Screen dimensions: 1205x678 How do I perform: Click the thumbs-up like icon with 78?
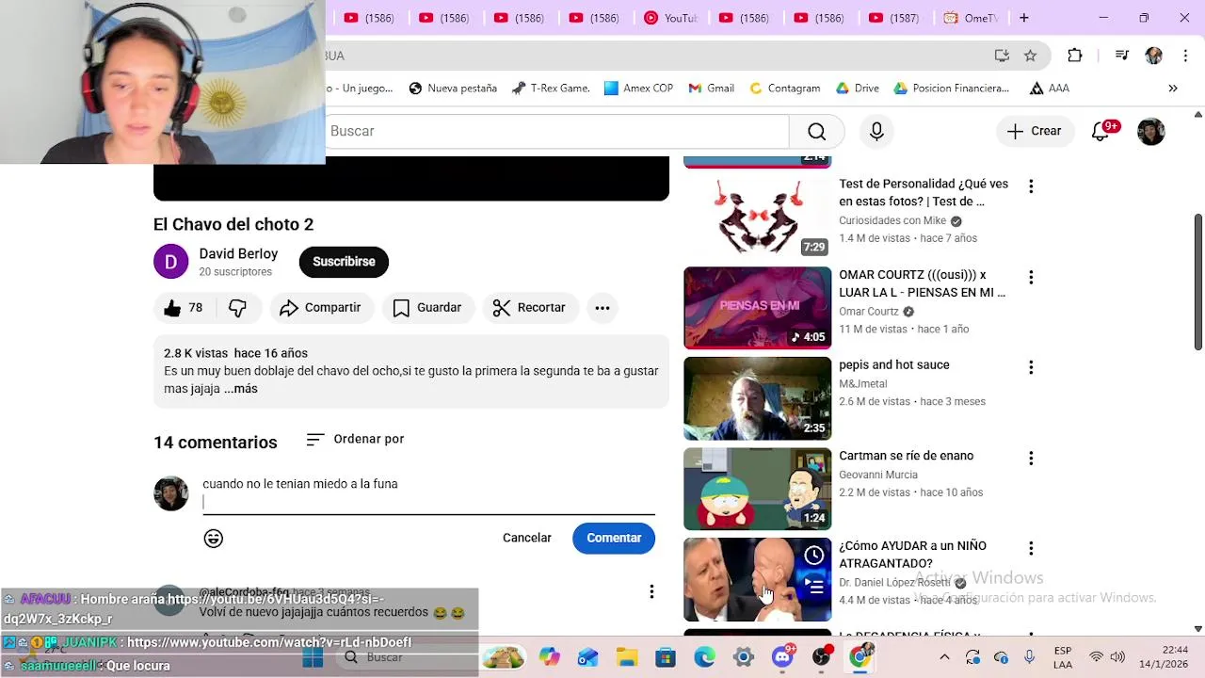(x=172, y=308)
